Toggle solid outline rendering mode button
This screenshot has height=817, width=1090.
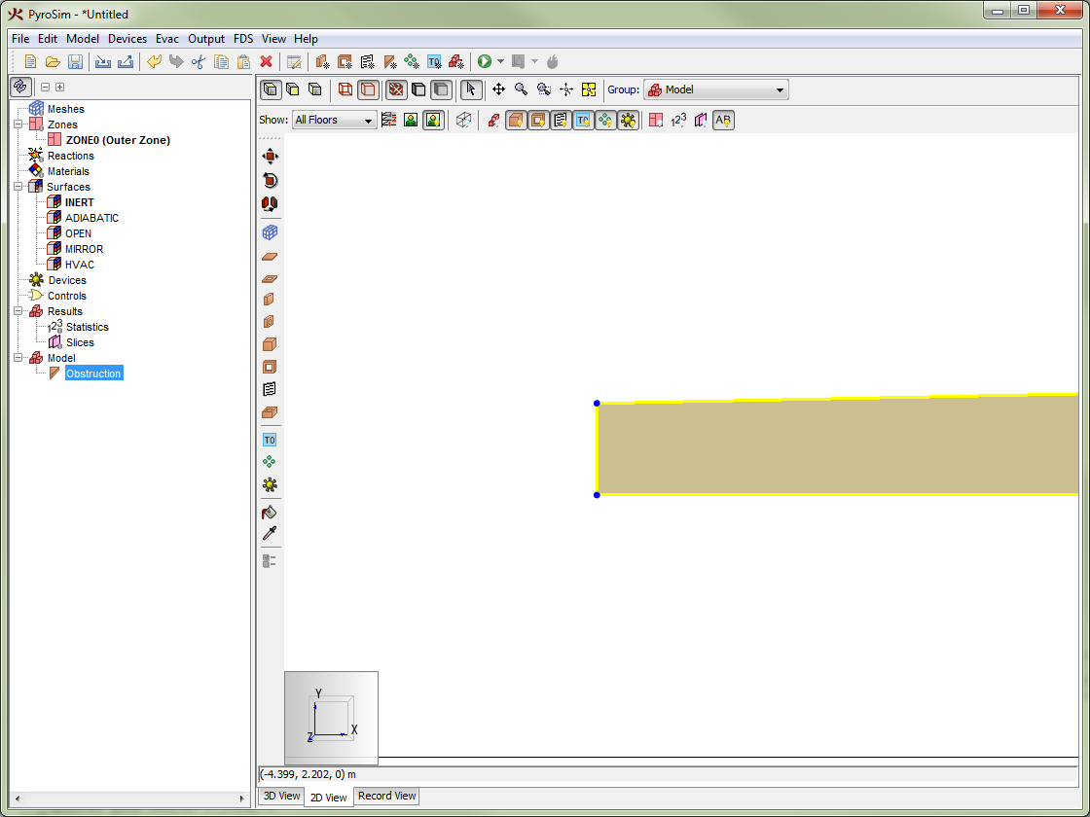coord(368,89)
